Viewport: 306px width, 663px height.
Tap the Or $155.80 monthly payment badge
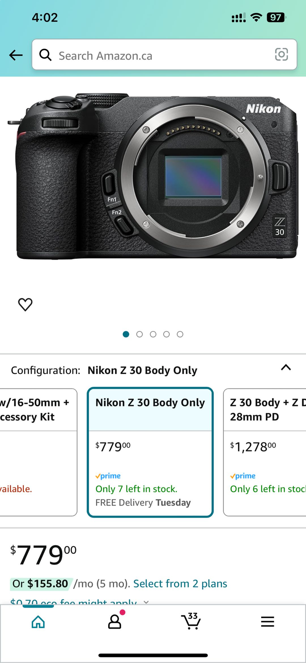pos(40,584)
